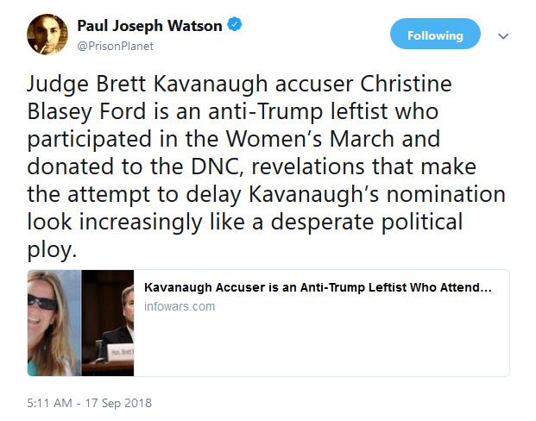Image resolution: width=536 pixels, height=421 pixels.
Task: Click the 5:11 AM timestamp
Action: pyautogui.click(x=52, y=402)
